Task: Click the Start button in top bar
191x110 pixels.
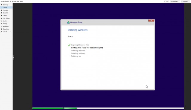Action: coord(166,1)
